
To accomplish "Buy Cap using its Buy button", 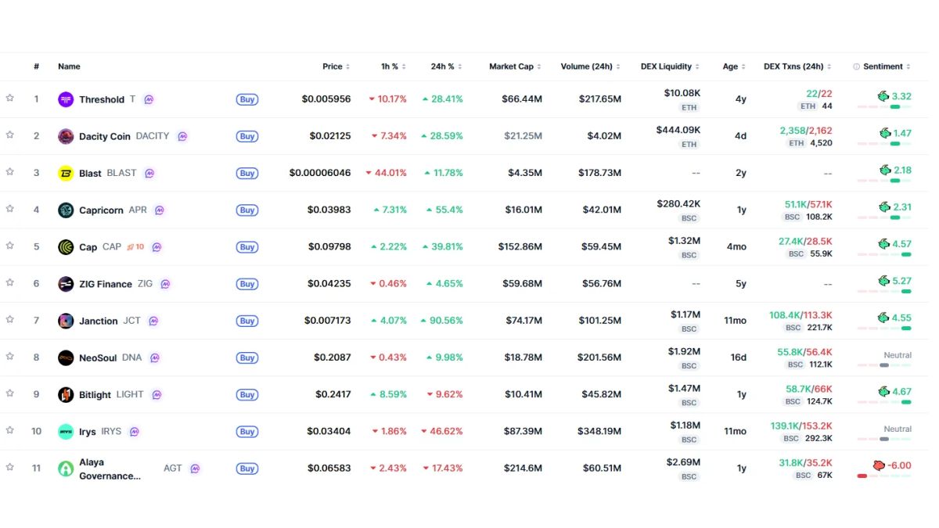I will 247,247.
